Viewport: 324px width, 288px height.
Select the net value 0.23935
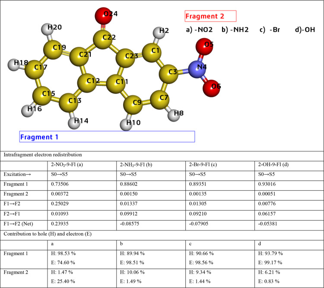pos(60,224)
